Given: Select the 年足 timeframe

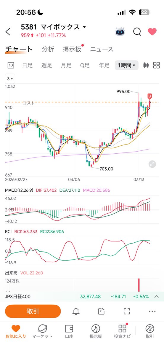Looking at the screenshot, I should tap(104, 65).
